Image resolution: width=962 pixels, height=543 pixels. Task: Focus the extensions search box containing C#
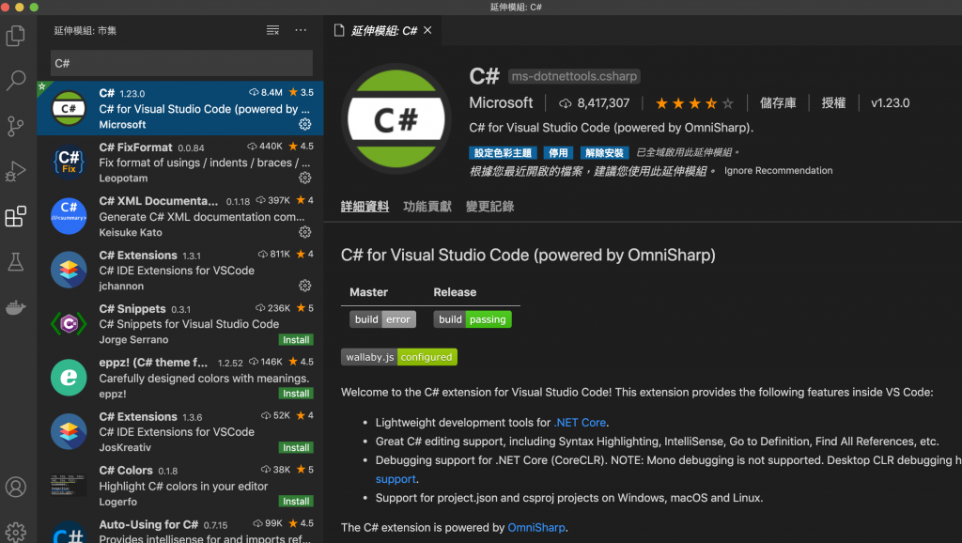(x=181, y=63)
